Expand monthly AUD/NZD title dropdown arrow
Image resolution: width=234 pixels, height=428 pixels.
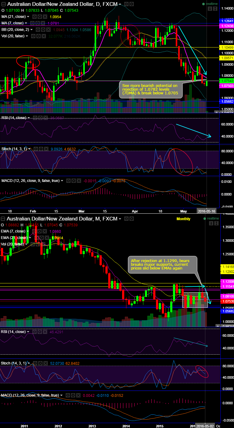pos(120,219)
